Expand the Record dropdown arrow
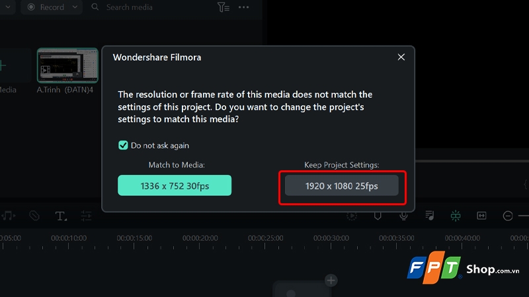This screenshot has height=297, width=529. tap(75, 7)
